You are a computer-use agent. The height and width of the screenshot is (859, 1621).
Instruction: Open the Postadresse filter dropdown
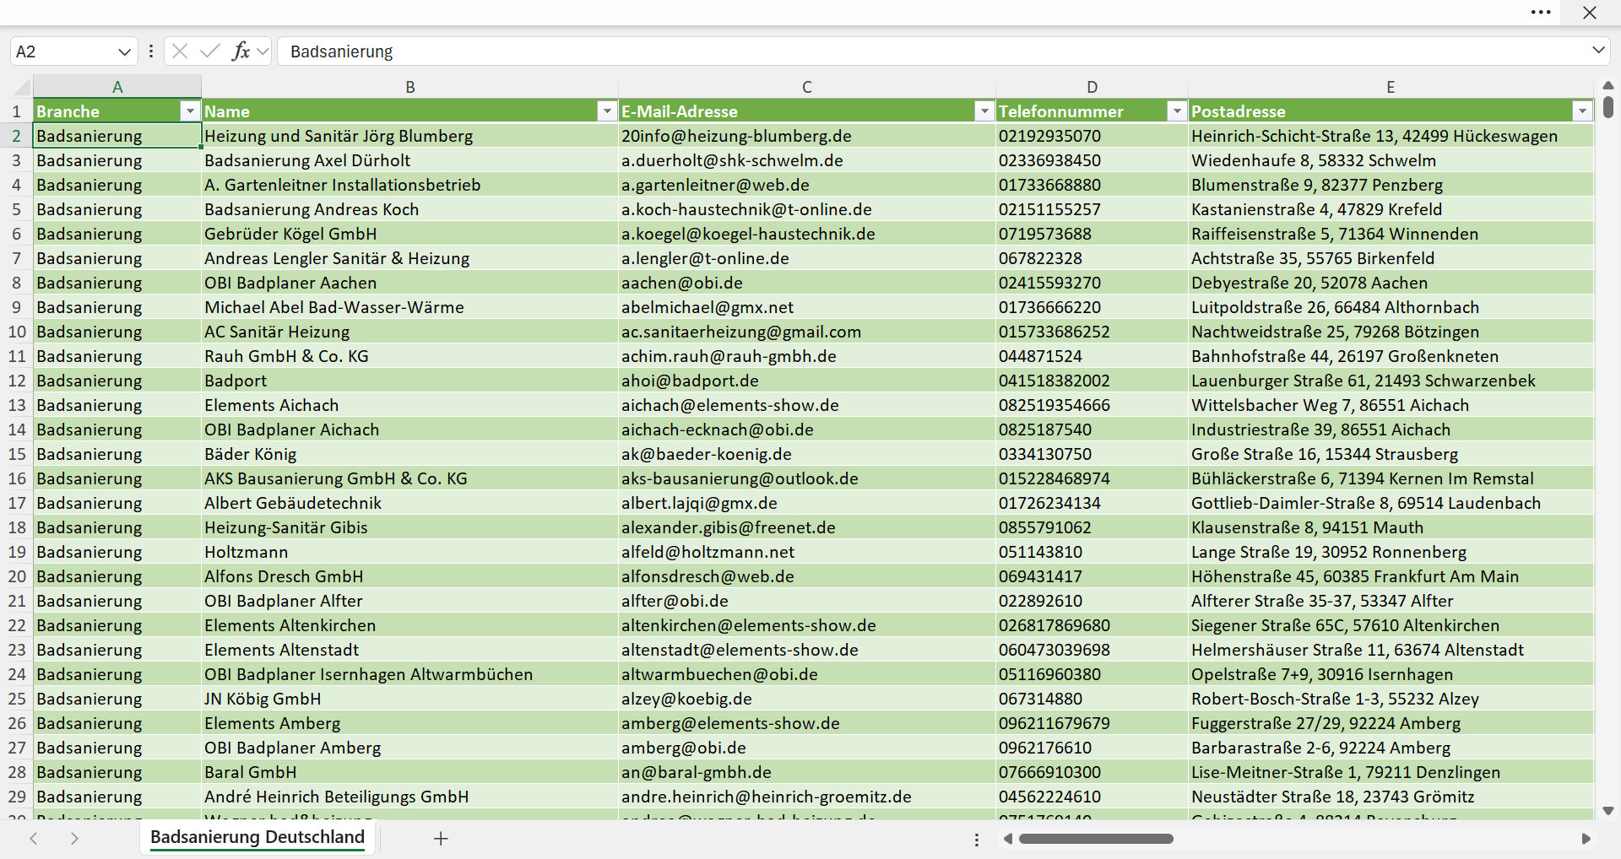point(1582,111)
